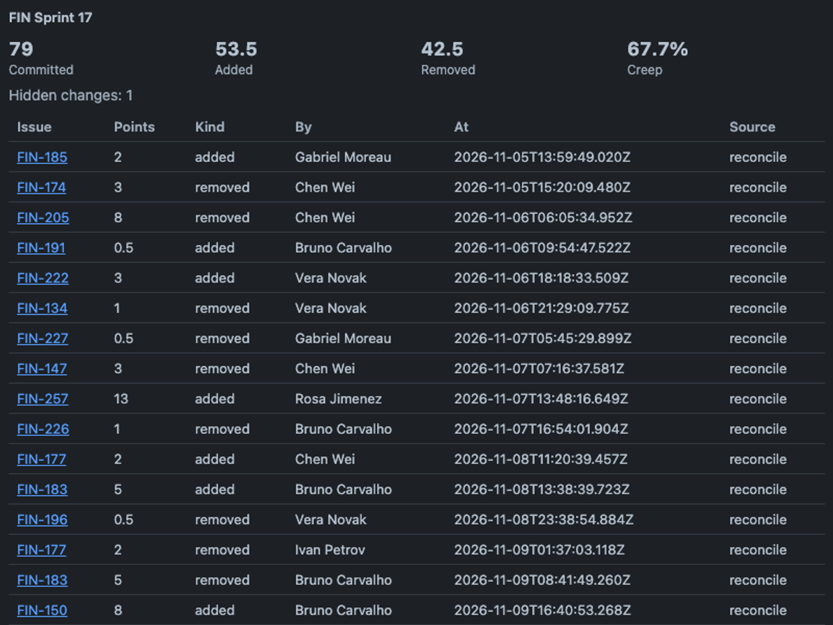The image size is (833, 625).
Task: Click the Source column header
Action: coord(752,127)
